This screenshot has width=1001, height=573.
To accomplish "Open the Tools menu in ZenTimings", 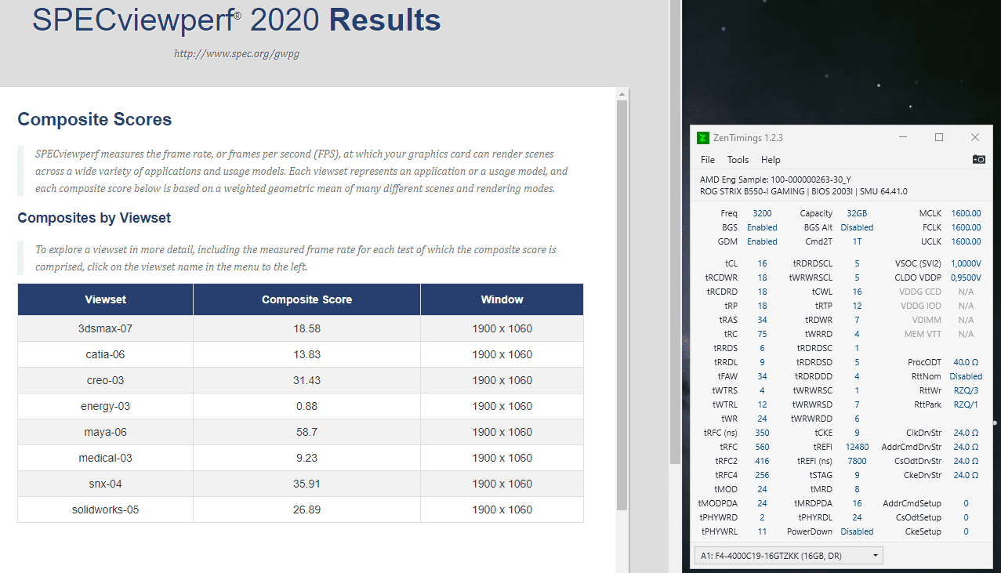I will 738,159.
